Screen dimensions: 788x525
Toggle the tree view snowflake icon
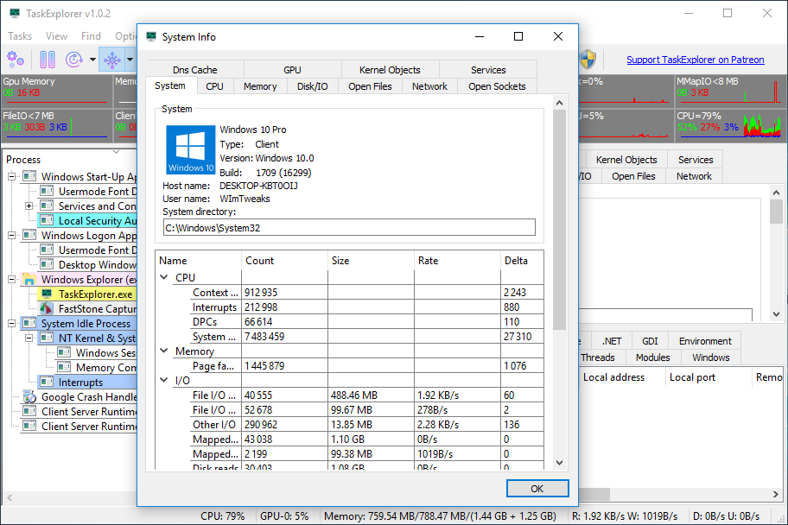[111, 60]
